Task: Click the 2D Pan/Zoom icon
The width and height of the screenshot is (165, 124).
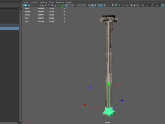Action: 58,5
